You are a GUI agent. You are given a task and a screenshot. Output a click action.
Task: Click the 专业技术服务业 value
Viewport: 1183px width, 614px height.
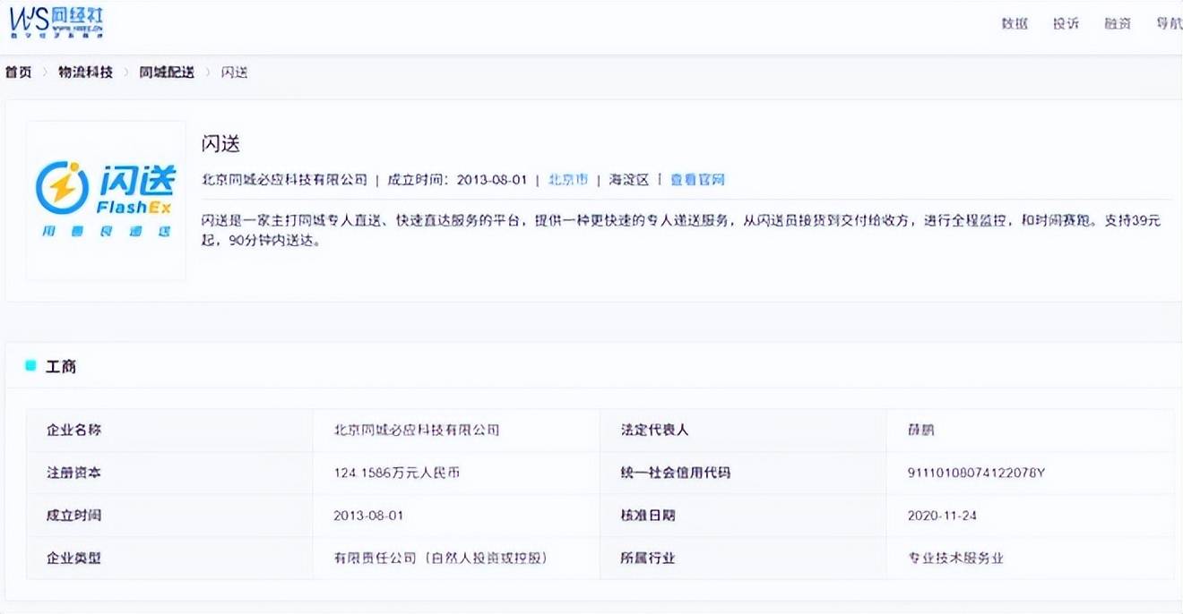[x=956, y=559]
